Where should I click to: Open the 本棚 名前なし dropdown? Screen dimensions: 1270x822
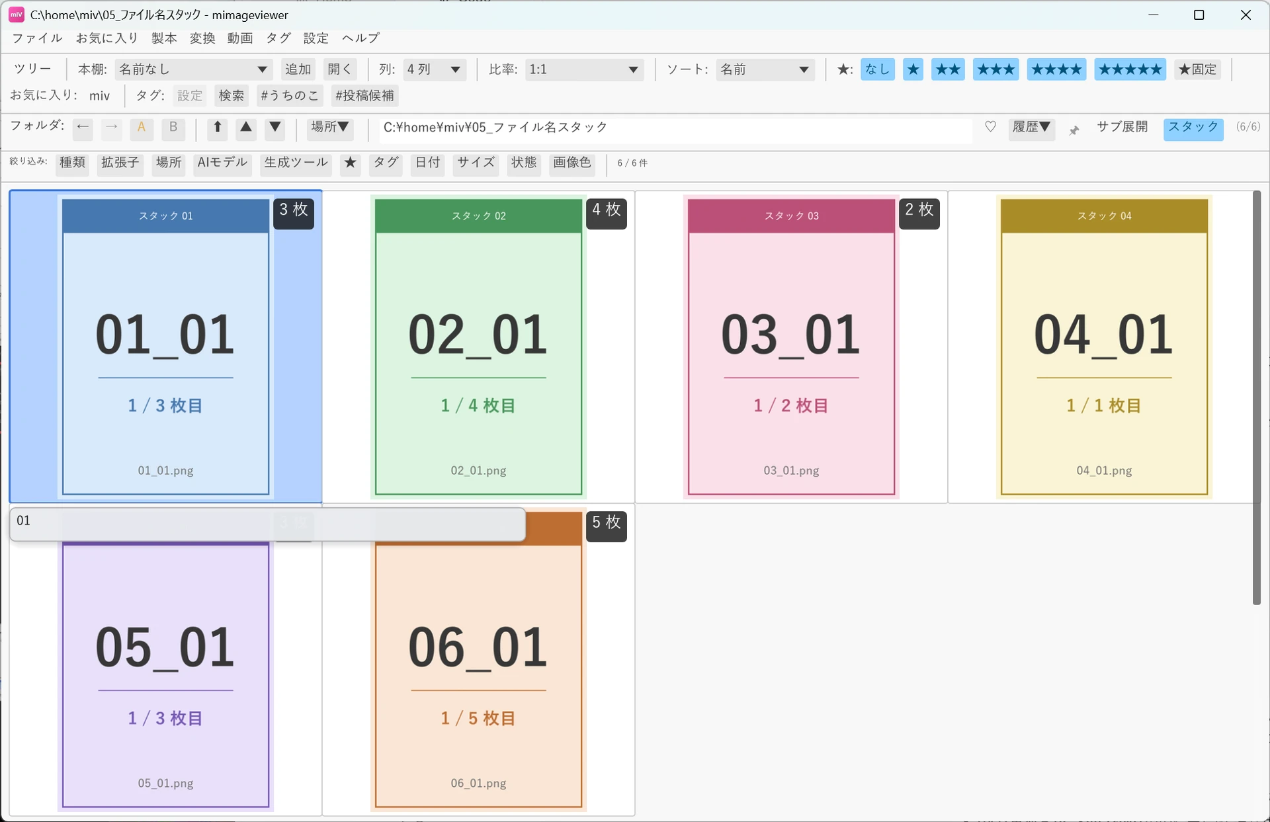(193, 69)
